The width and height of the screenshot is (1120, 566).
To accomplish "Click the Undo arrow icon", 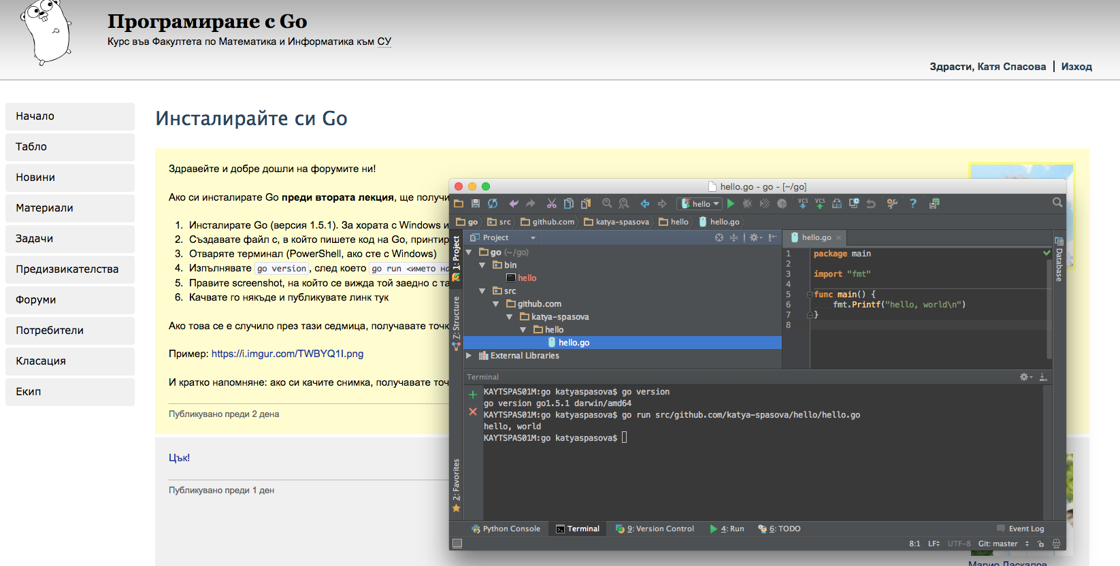I will [x=514, y=203].
